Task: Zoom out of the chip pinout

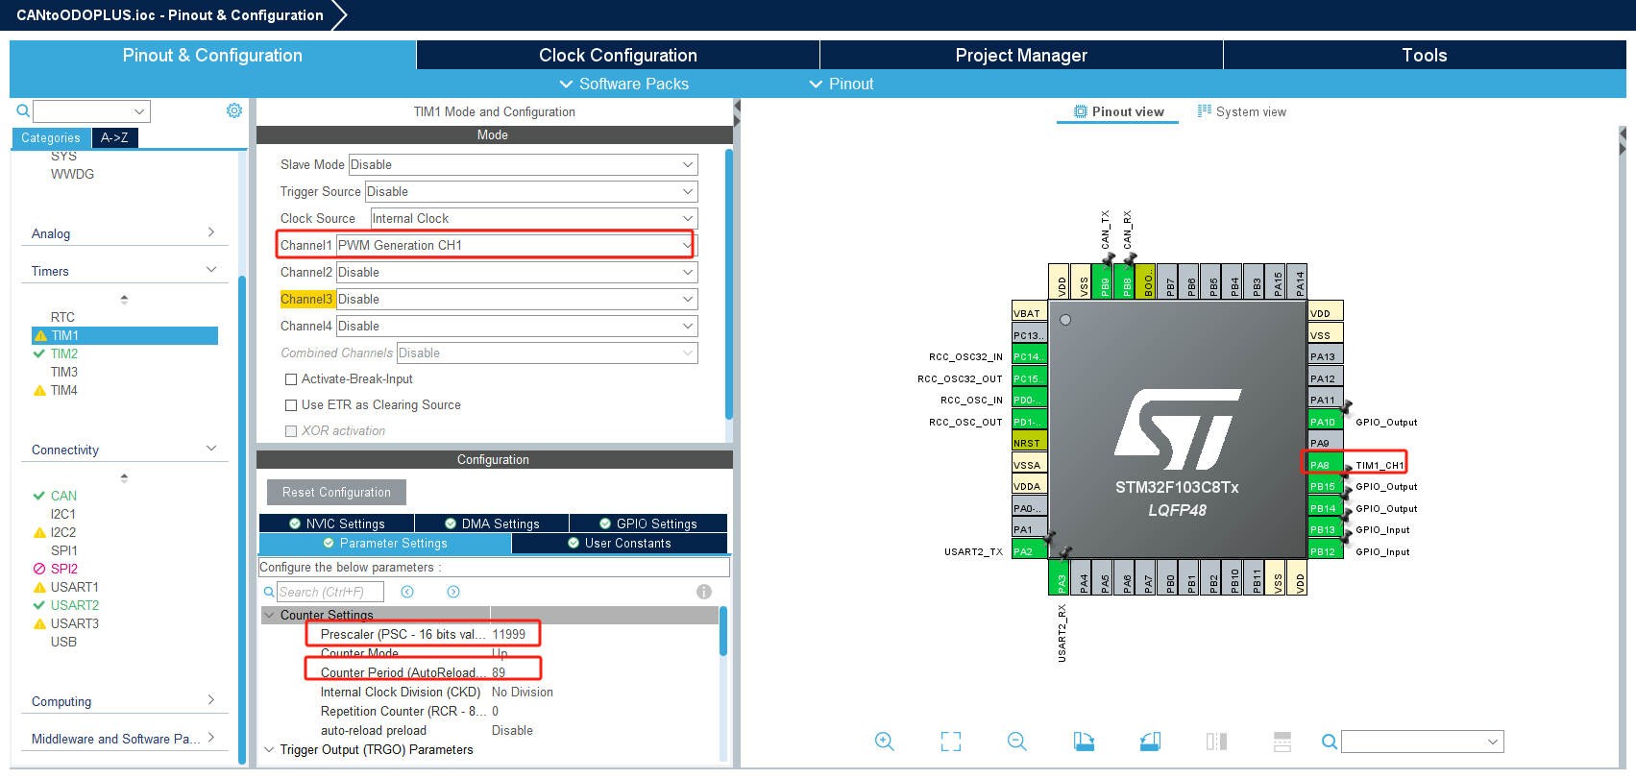Action: (x=1017, y=742)
